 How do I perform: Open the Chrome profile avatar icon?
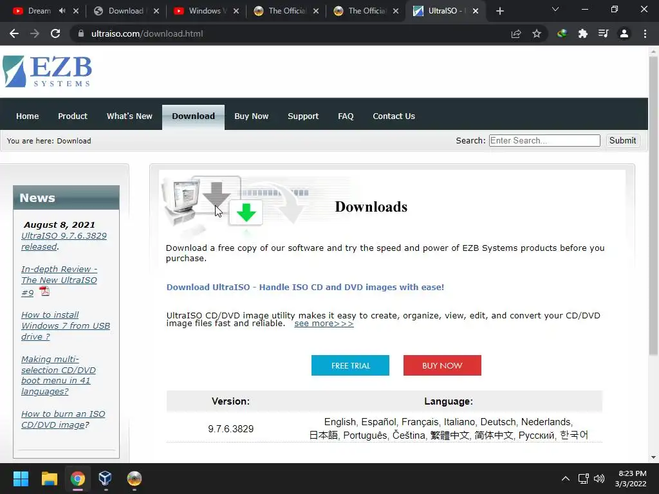(x=624, y=33)
